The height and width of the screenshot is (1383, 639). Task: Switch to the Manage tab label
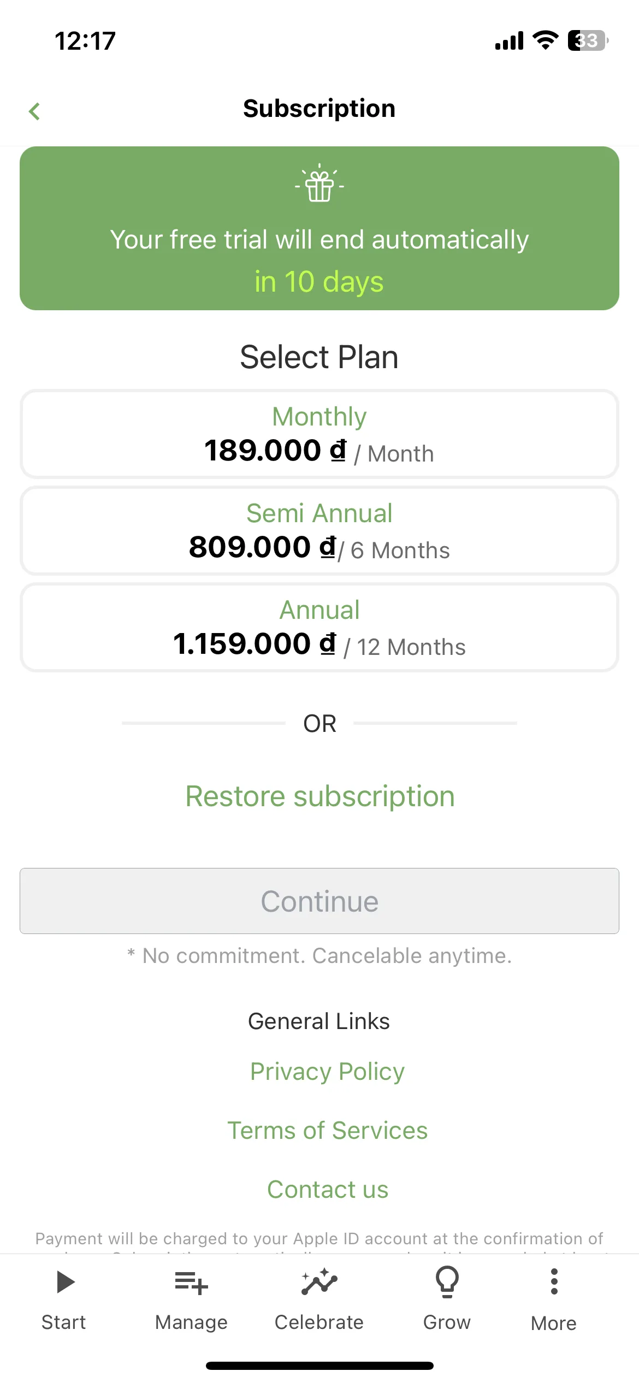pyautogui.click(x=191, y=1322)
